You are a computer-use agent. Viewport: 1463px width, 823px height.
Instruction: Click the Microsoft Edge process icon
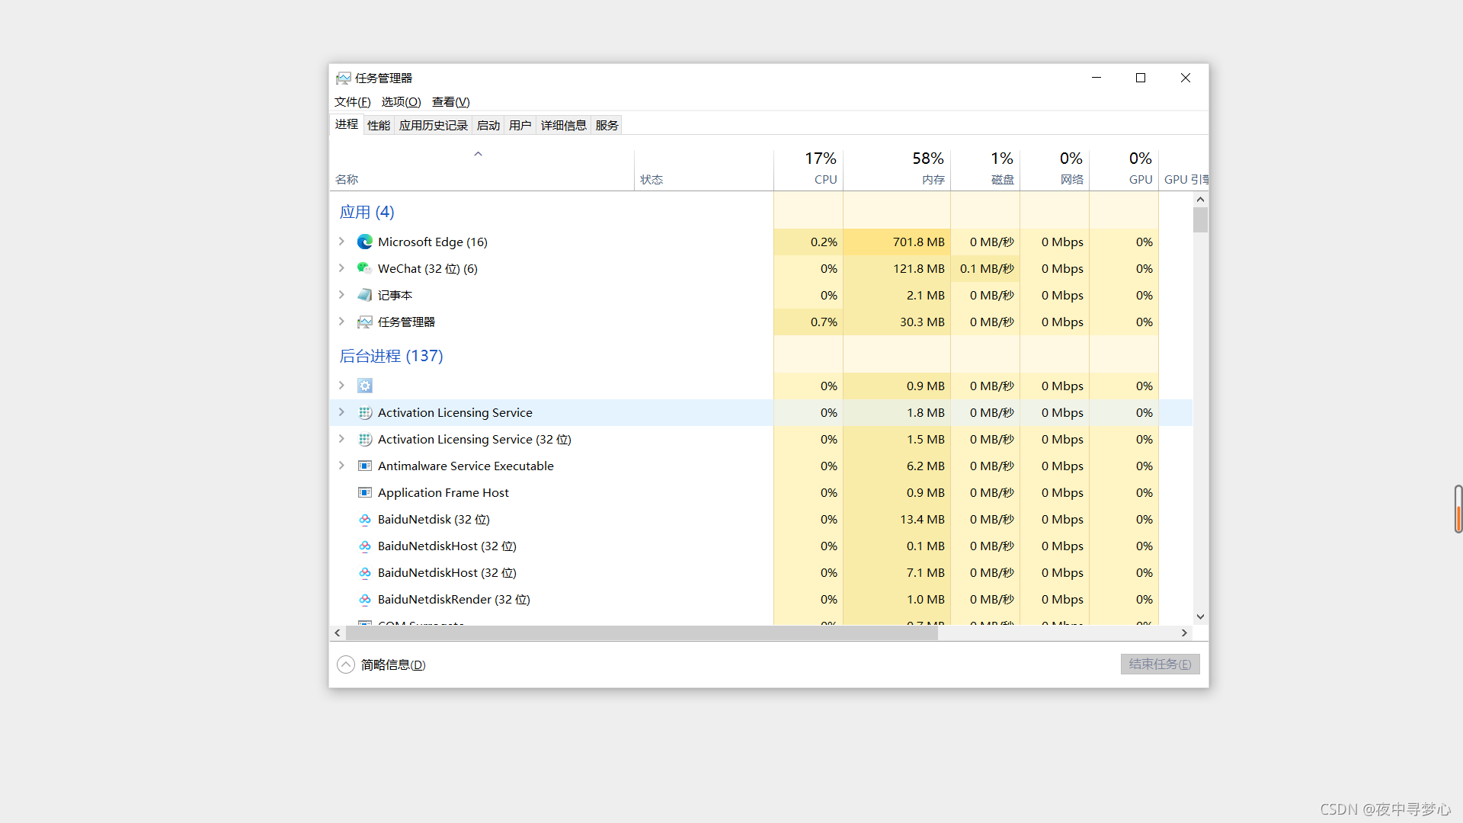(x=365, y=242)
